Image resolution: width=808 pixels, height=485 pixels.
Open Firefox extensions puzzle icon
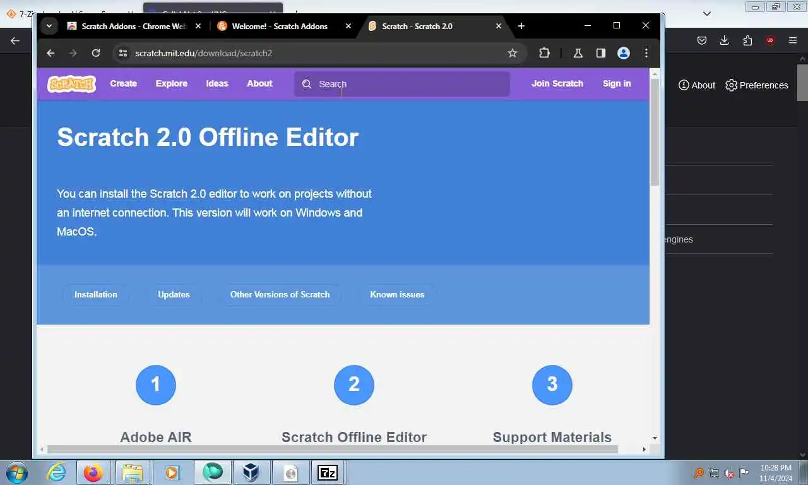[747, 40]
